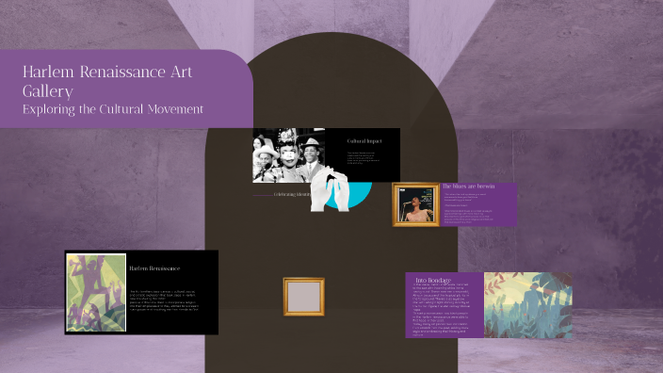The height and width of the screenshot is (373, 663).
Task: Select the white hands illustration
Action: [330, 188]
